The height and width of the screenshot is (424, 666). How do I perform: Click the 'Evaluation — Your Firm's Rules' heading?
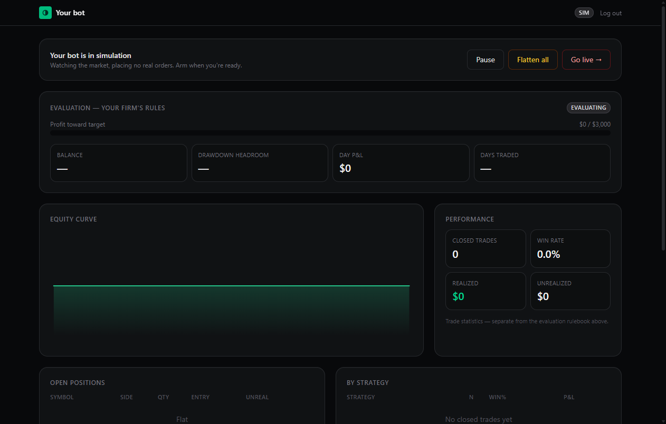[x=108, y=108]
